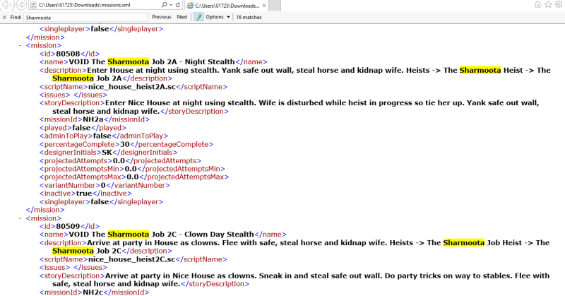Collapse the mission node with id 80509

(x=18, y=218)
